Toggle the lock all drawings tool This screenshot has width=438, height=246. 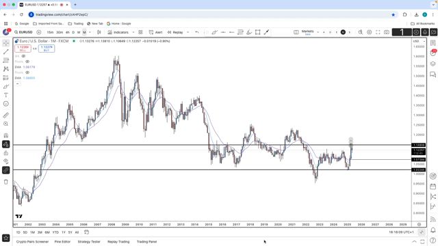pos(6,153)
